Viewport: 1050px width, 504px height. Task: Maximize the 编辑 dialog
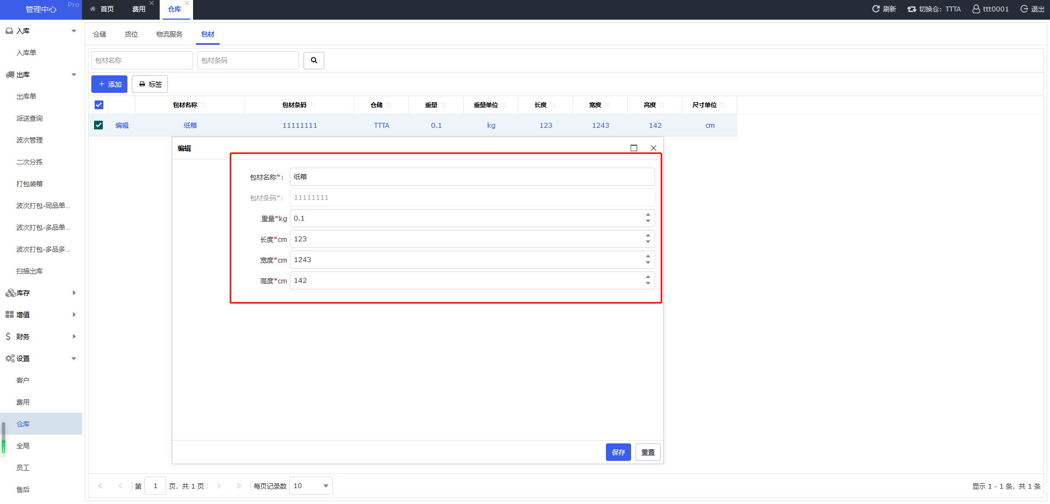[634, 148]
